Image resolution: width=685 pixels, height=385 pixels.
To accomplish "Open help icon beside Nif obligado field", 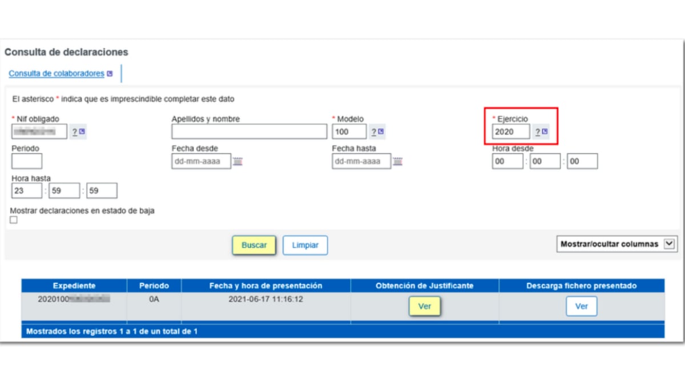I will click(78, 132).
